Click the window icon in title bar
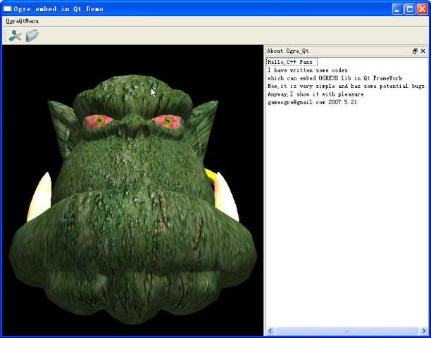The width and height of the screenshot is (431, 338). pyautogui.click(x=7, y=9)
